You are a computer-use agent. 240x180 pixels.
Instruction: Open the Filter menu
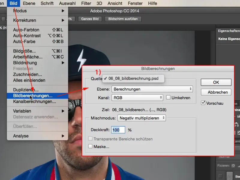pos(86,3)
